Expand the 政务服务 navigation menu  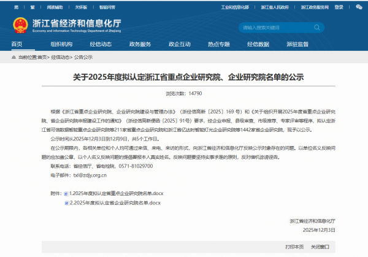coord(140,45)
